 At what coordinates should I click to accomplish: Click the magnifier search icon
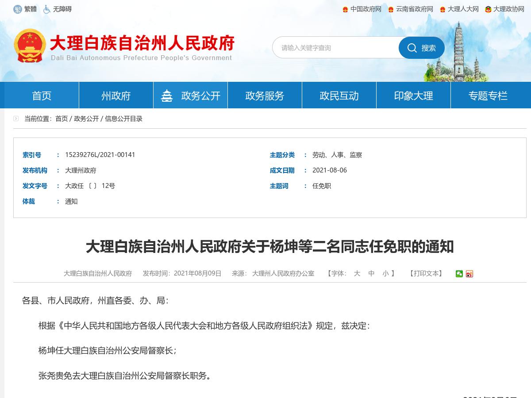[x=412, y=48]
